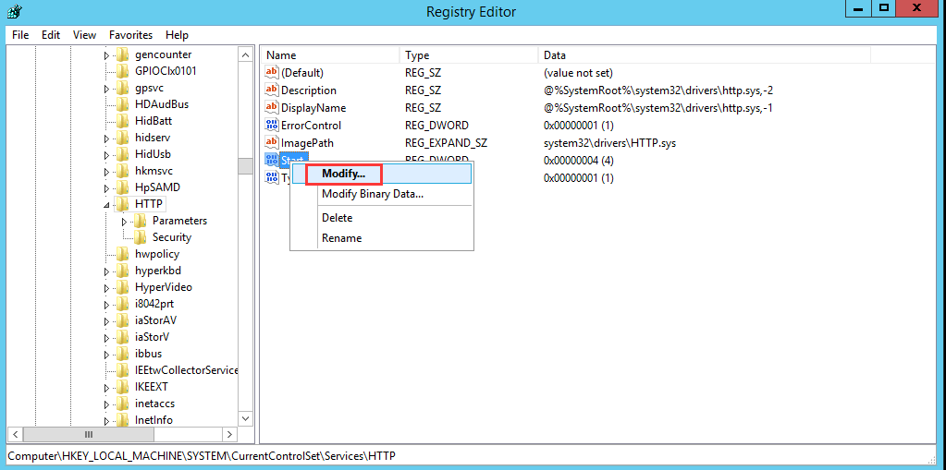The height and width of the screenshot is (470, 946).
Task: Click the hyperkbd folder icon
Action: tap(122, 271)
